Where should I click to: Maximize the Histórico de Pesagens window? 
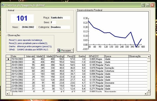coord(148,5)
